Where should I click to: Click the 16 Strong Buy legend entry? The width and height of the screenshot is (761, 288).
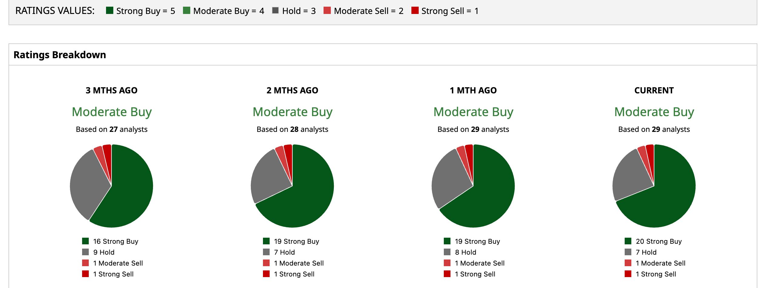pos(110,241)
